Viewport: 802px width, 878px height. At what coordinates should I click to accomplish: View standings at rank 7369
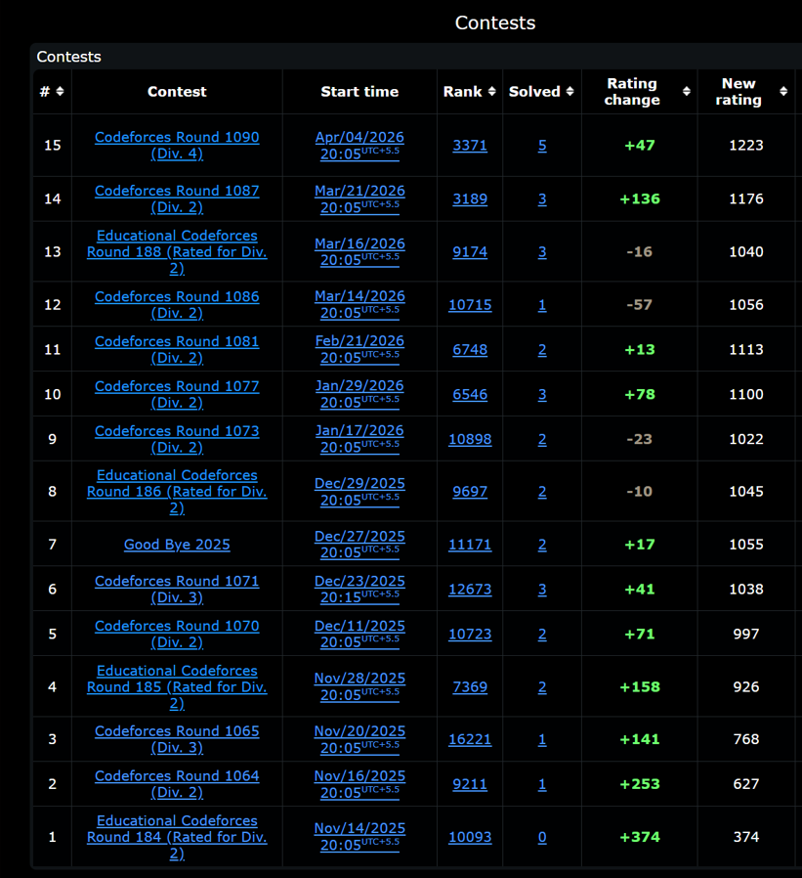(x=470, y=687)
